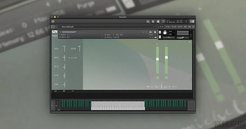Toggle the minimized view window icon
This screenshot has height=129, width=246.
coord(163,22)
